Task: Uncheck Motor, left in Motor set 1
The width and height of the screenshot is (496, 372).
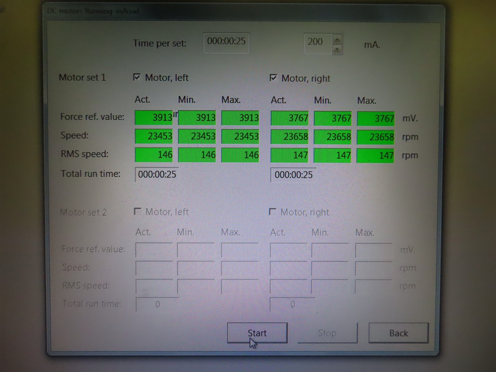Action: (137, 77)
